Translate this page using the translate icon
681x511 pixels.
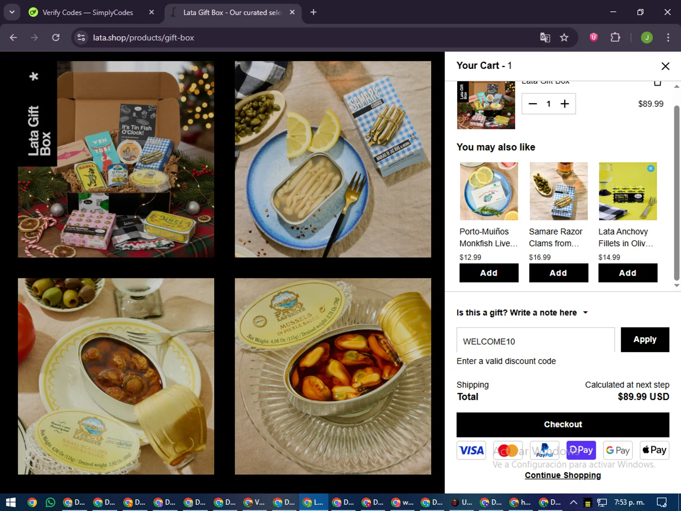point(545,38)
